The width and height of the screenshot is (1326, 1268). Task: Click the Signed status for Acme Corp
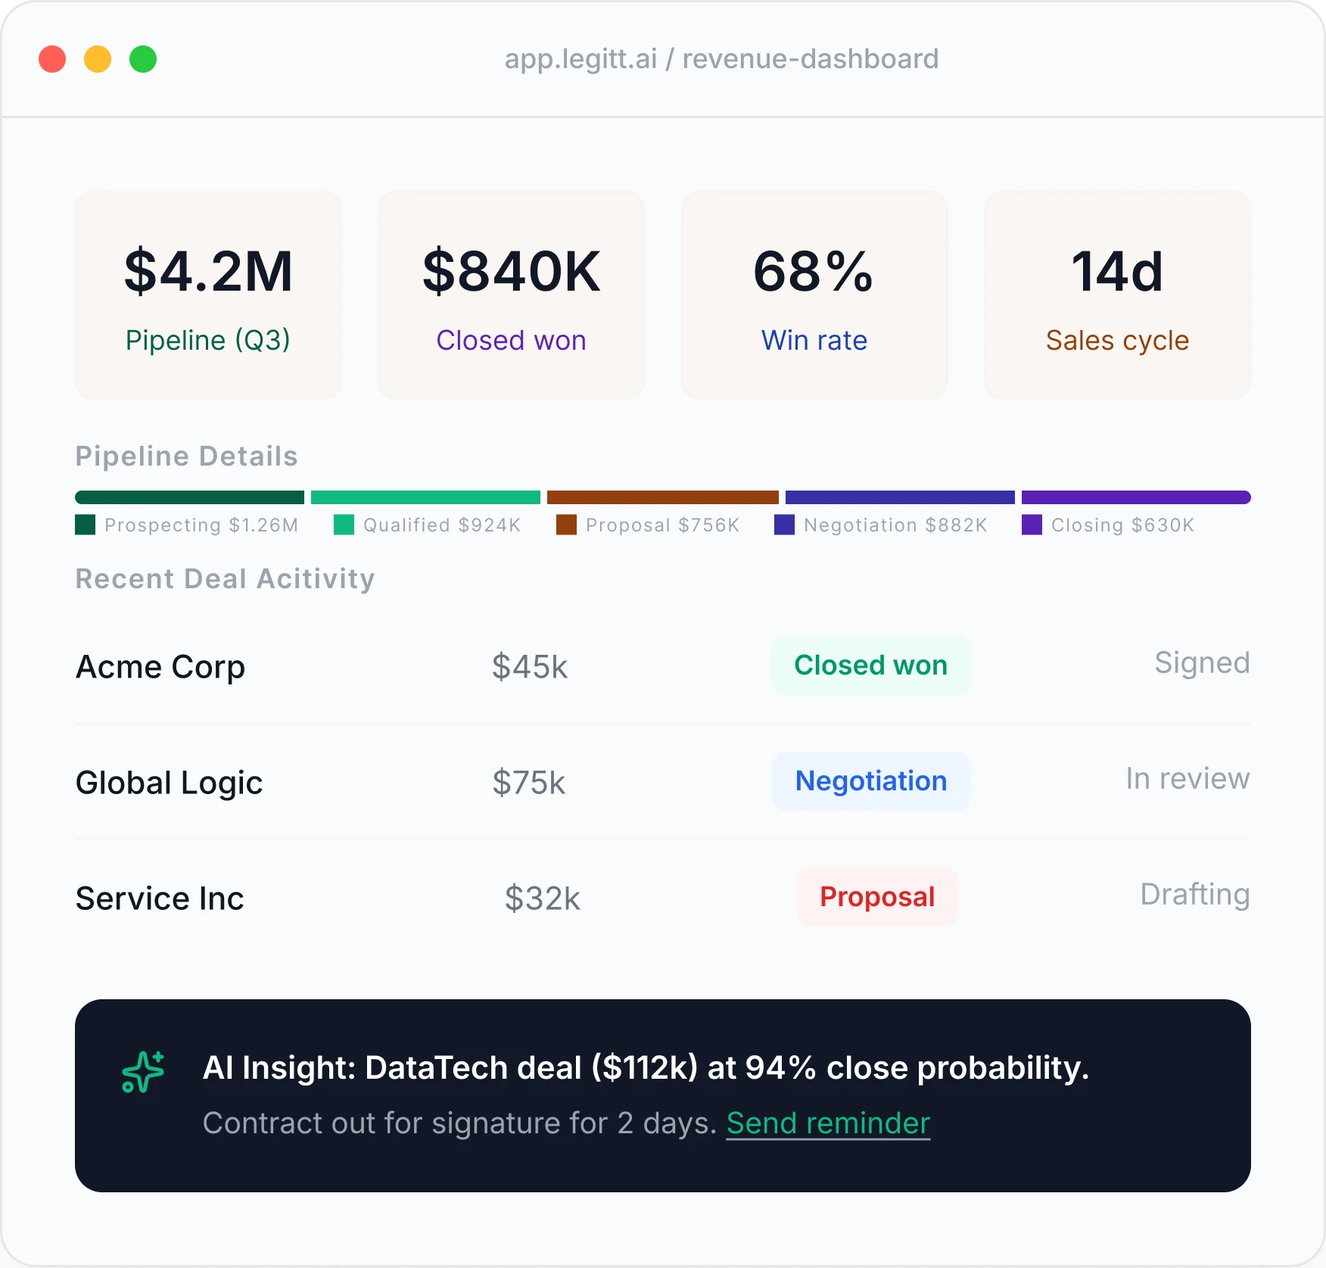pyautogui.click(x=1201, y=662)
